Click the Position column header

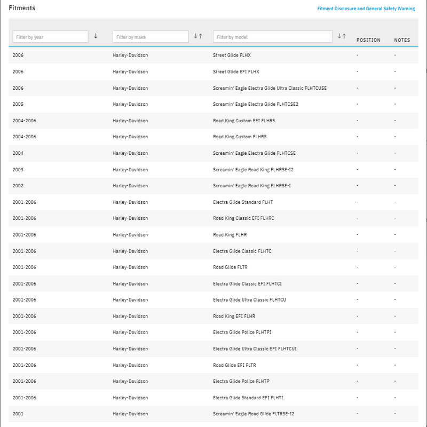(368, 40)
